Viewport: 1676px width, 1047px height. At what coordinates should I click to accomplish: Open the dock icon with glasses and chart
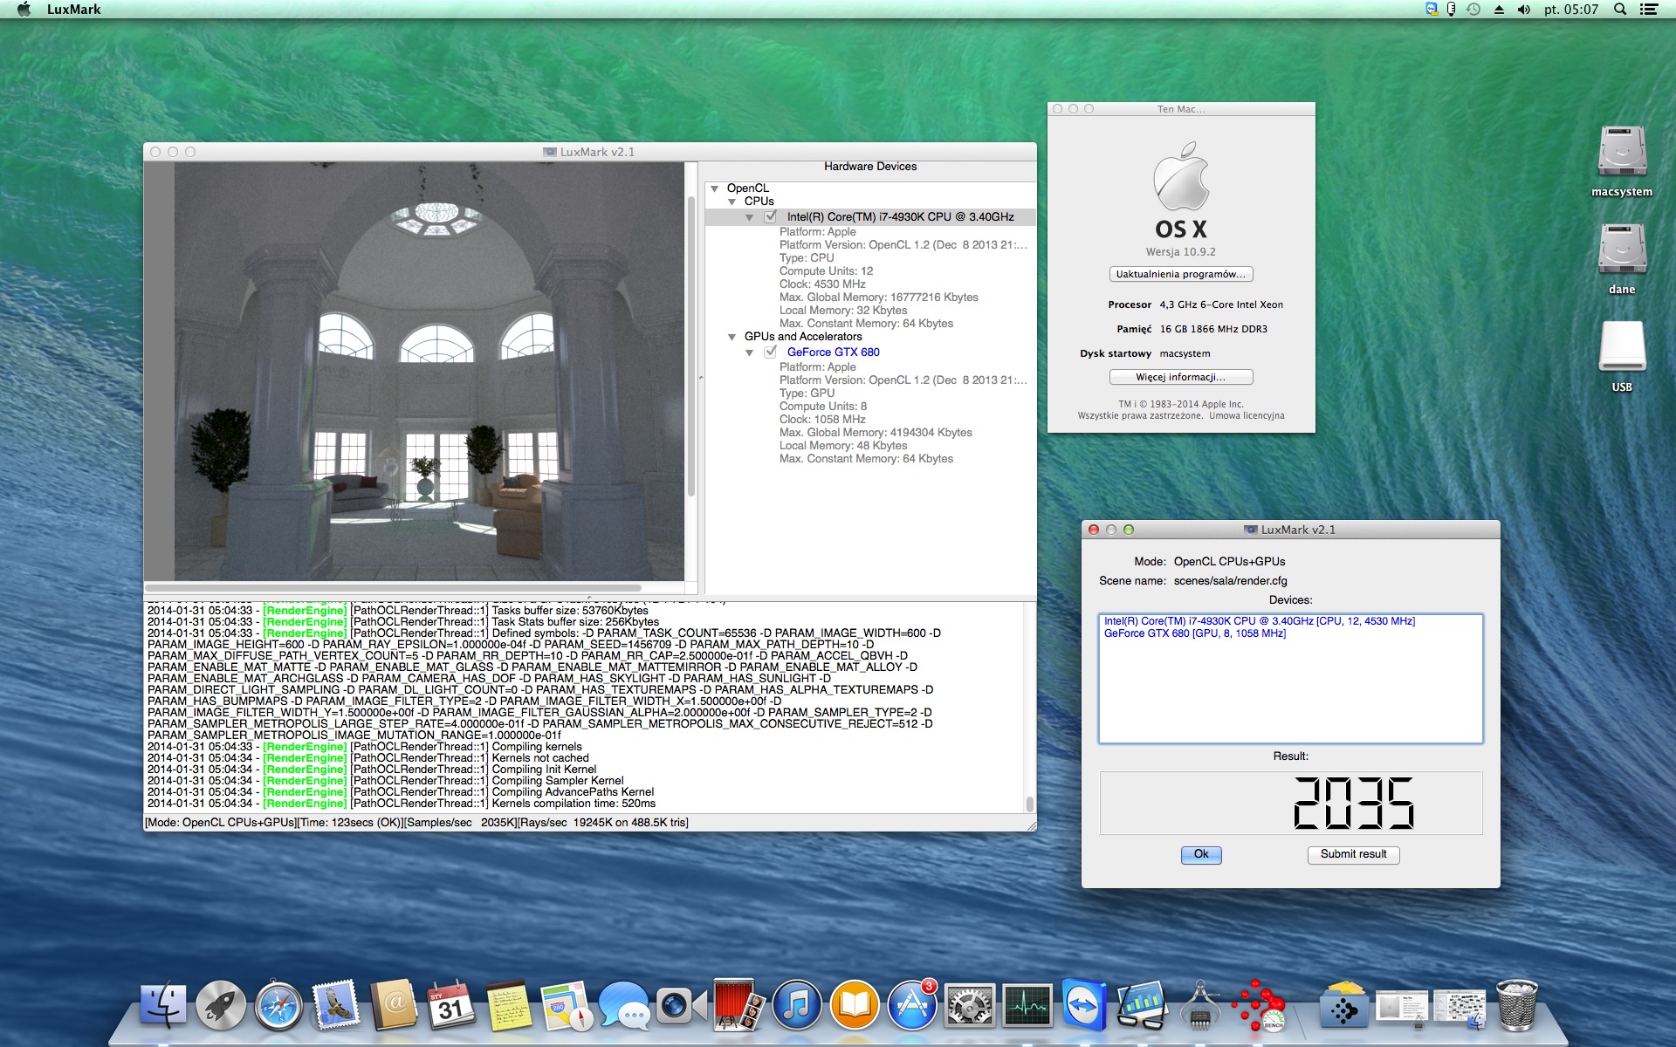1143,1006
